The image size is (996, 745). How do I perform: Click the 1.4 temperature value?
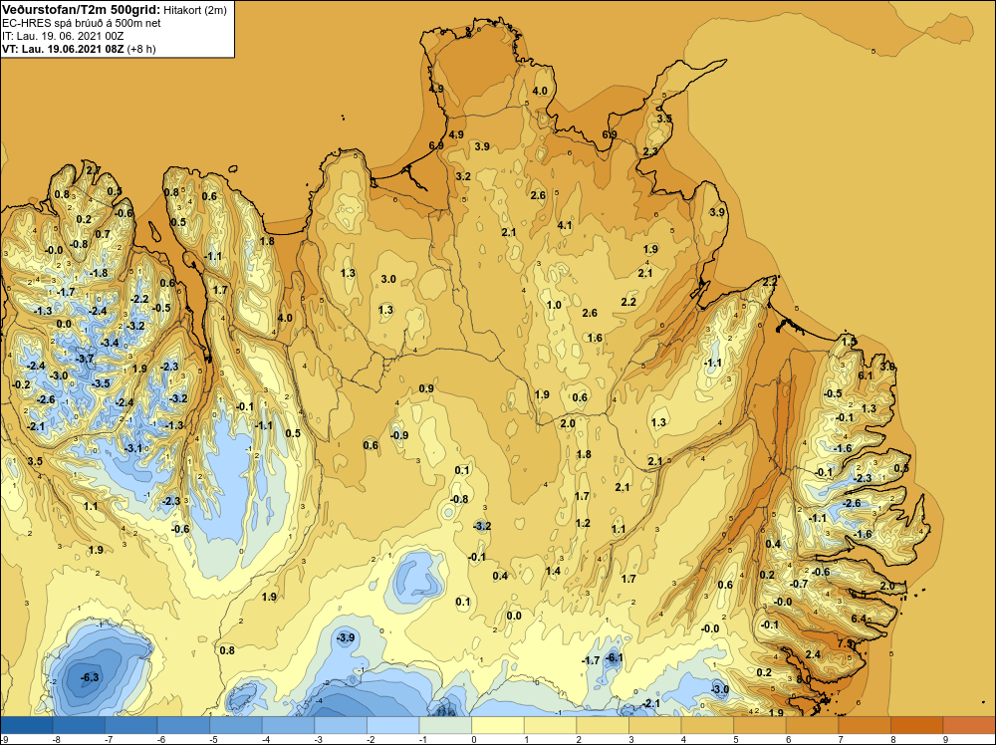[553, 571]
